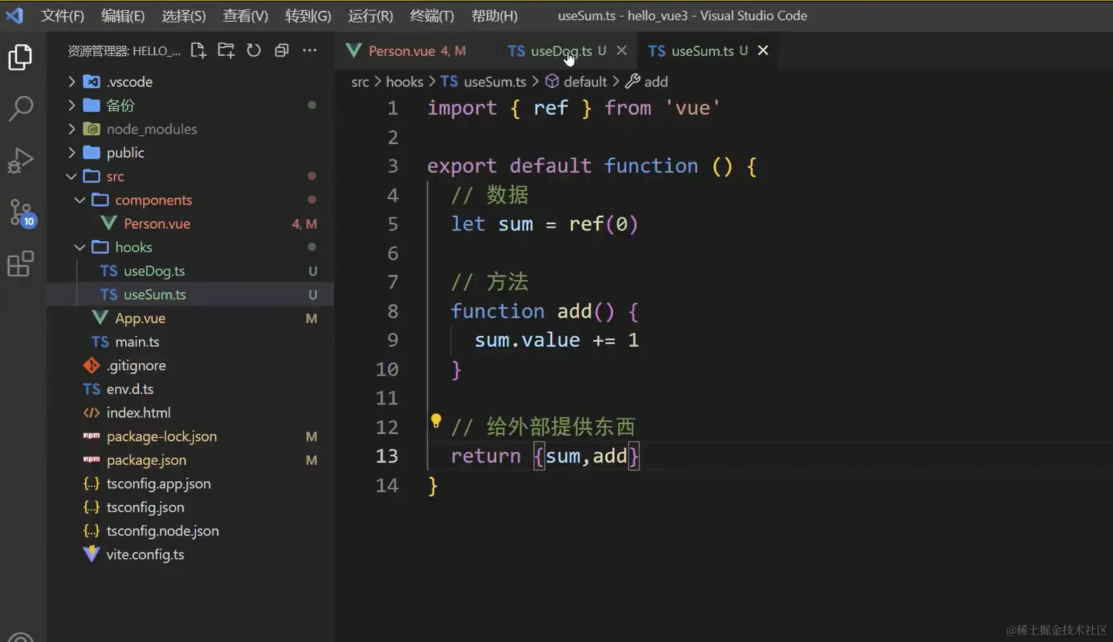Click the hooks breadcrumb segment
This screenshot has height=642, width=1113.
(x=404, y=82)
